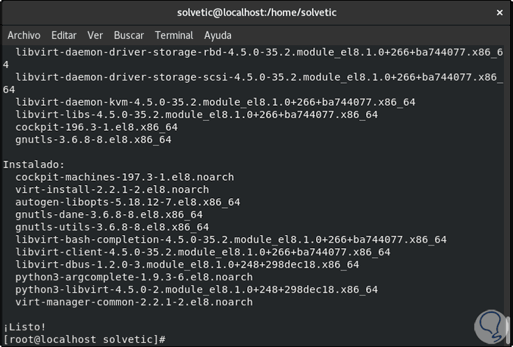Open the Ayuda help menu

[218, 35]
